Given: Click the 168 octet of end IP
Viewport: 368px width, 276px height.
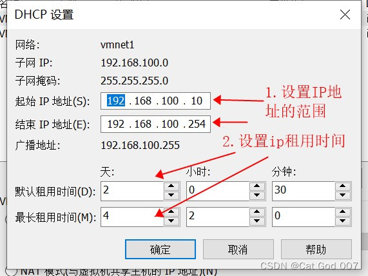Looking at the screenshot, I should [142, 124].
